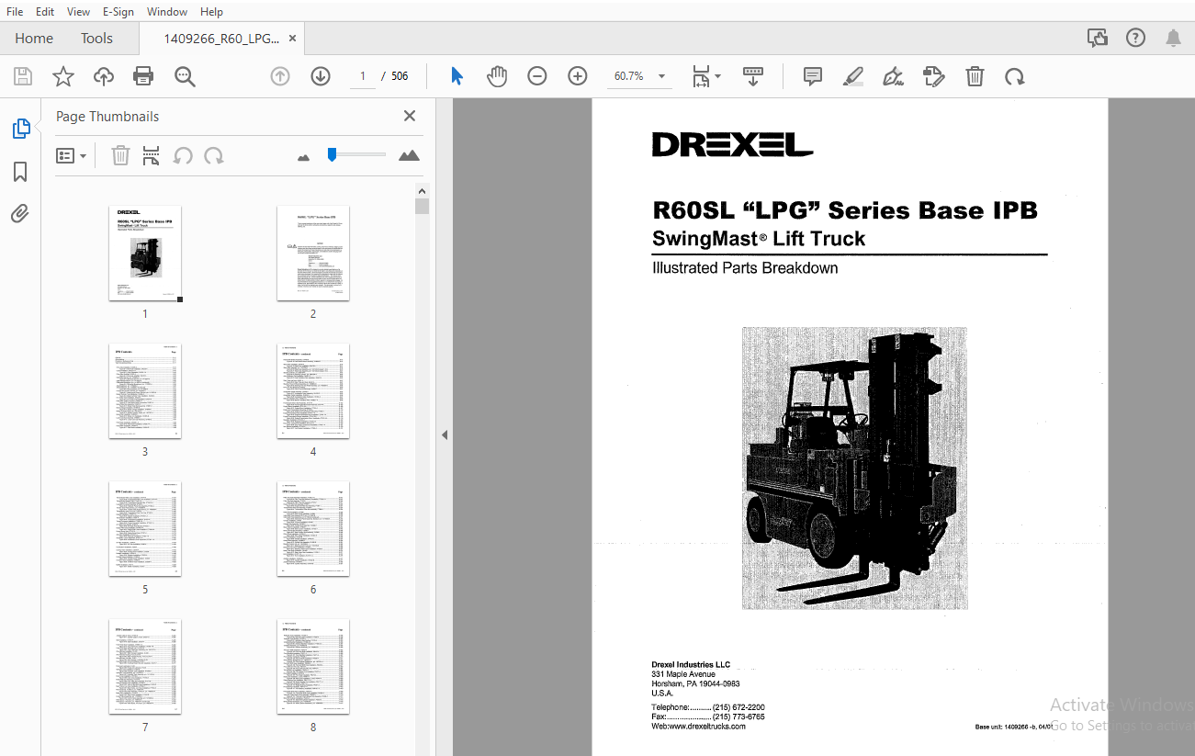Collapse the navigation pane with the arrow
Image resolution: width=1195 pixels, height=756 pixels.
coord(445,434)
